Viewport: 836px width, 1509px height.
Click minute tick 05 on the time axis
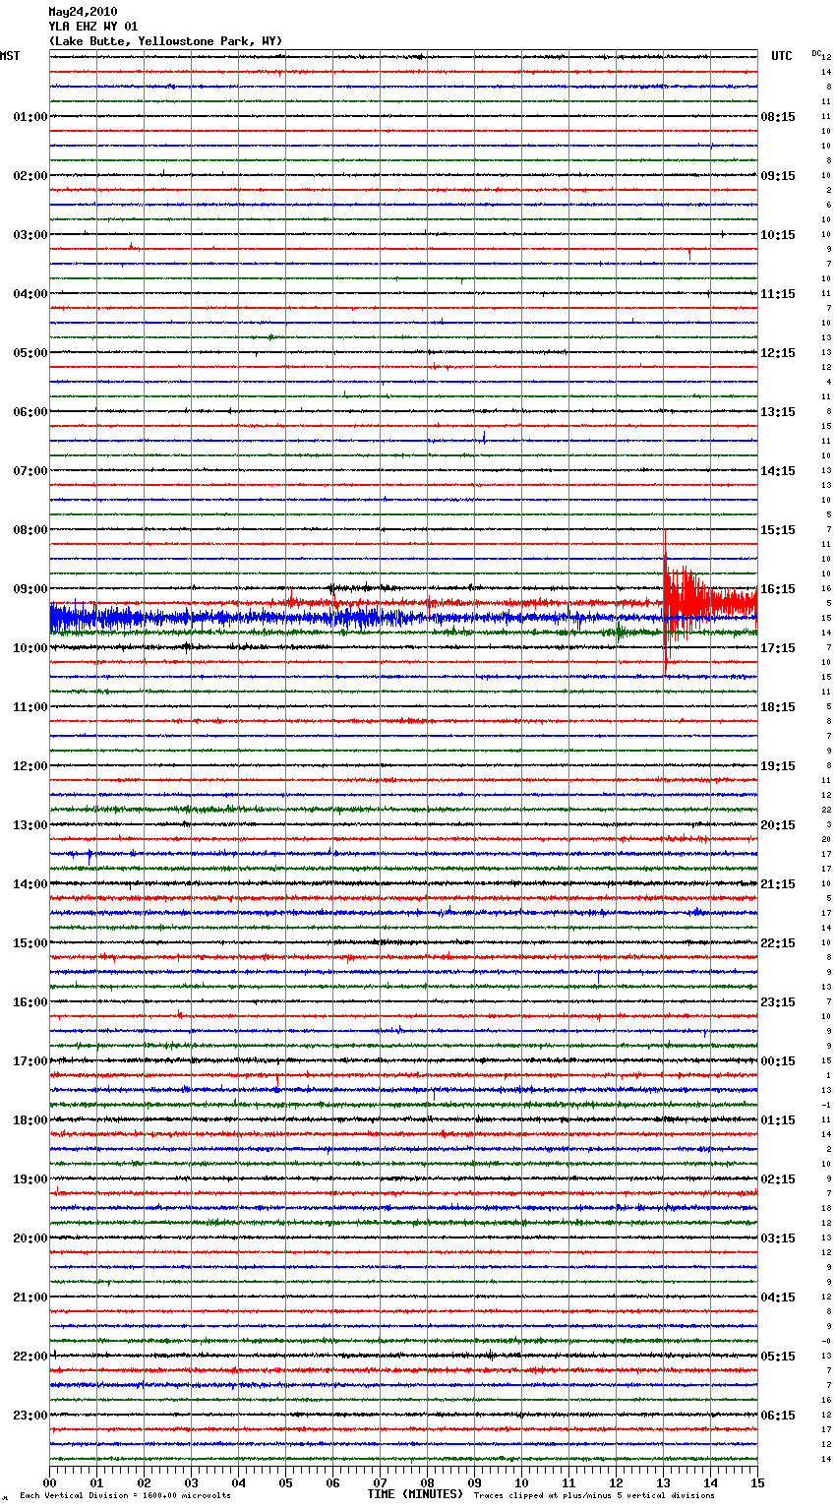pyautogui.click(x=285, y=1482)
